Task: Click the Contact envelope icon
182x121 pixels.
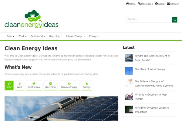Action: [168, 4]
